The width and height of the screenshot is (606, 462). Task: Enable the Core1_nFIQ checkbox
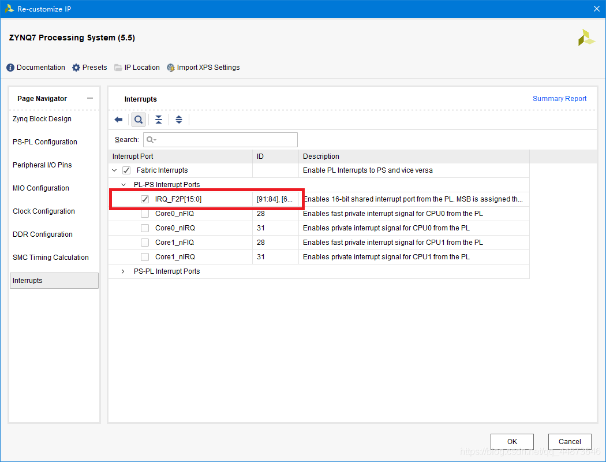(x=145, y=243)
